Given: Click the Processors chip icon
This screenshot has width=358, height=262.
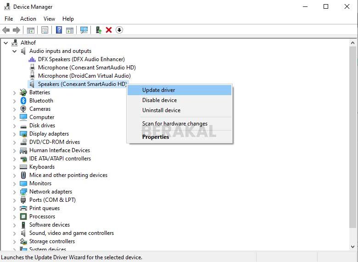Looking at the screenshot, I should click(x=23, y=216).
